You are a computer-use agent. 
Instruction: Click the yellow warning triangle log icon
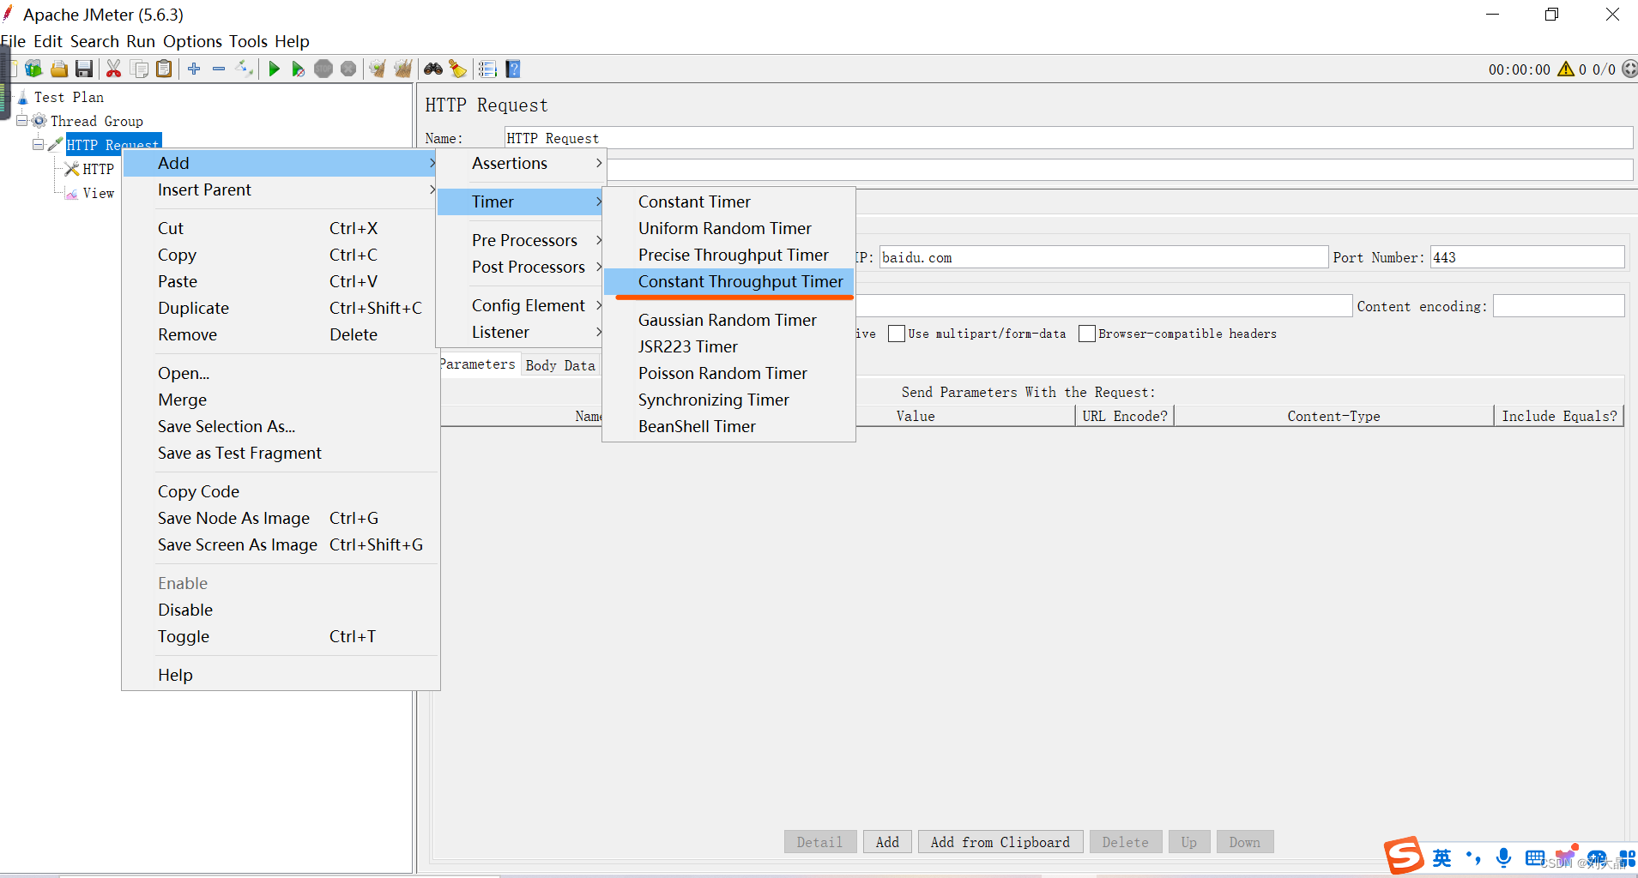[x=1566, y=69]
